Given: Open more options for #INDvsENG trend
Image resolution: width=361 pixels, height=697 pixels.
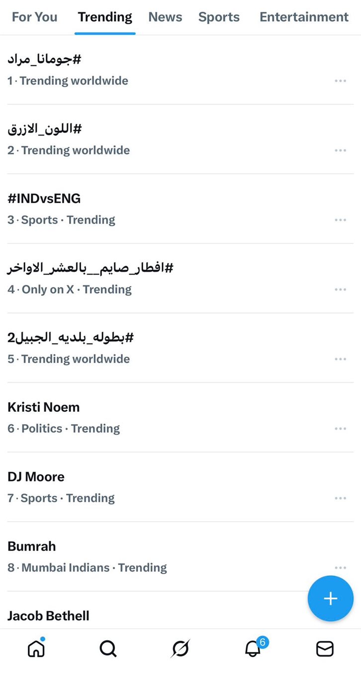Looking at the screenshot, I should pyautogui.click(x=340, y=220).
